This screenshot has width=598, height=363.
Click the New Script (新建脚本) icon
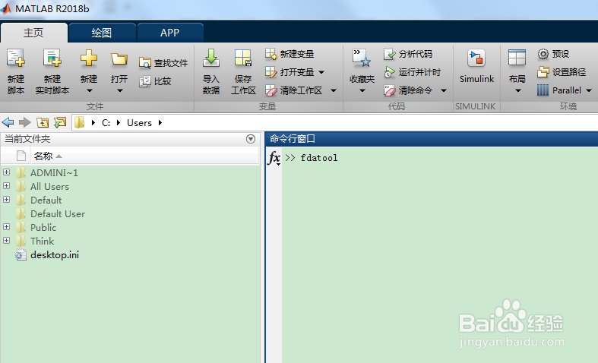[x=16, y=58]
